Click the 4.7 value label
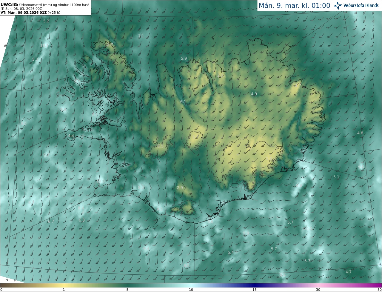This screenshot has width=382, height=292. click(x=348, y=272)
